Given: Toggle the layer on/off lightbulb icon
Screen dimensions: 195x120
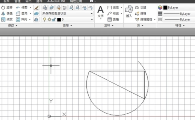Looking at the screenshot, I should (x=44, y=20).
